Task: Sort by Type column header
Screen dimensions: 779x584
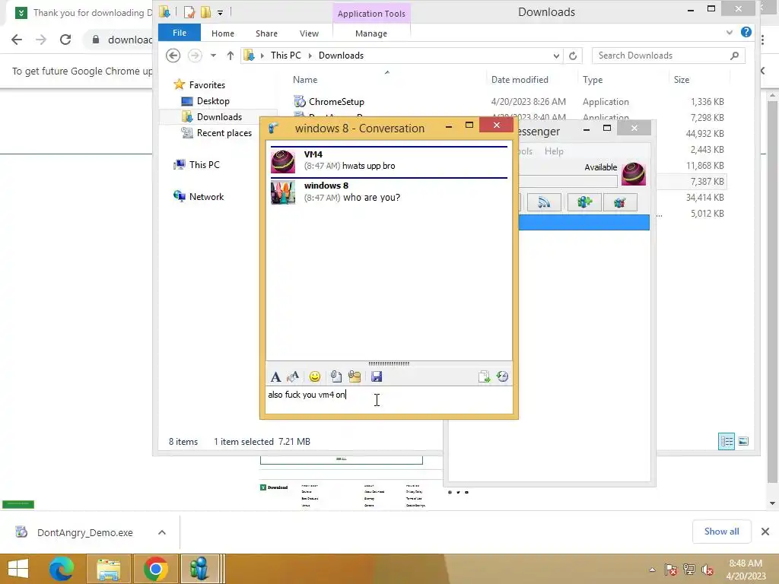Action: [x=592, y=79]
